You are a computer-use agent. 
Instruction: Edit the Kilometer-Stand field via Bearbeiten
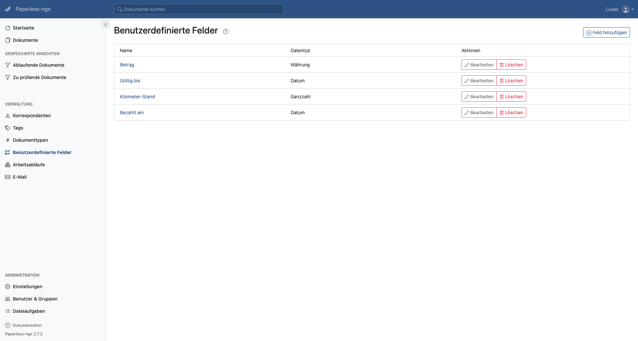click(478, 96)
